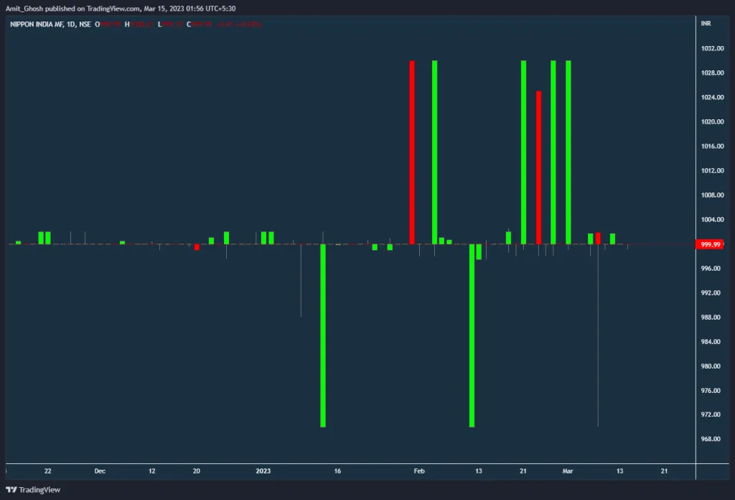Click the long green downward candle near 16
The height and width of the screenshot is (500, 735).
pyautogui.click(x=323, y=335)
